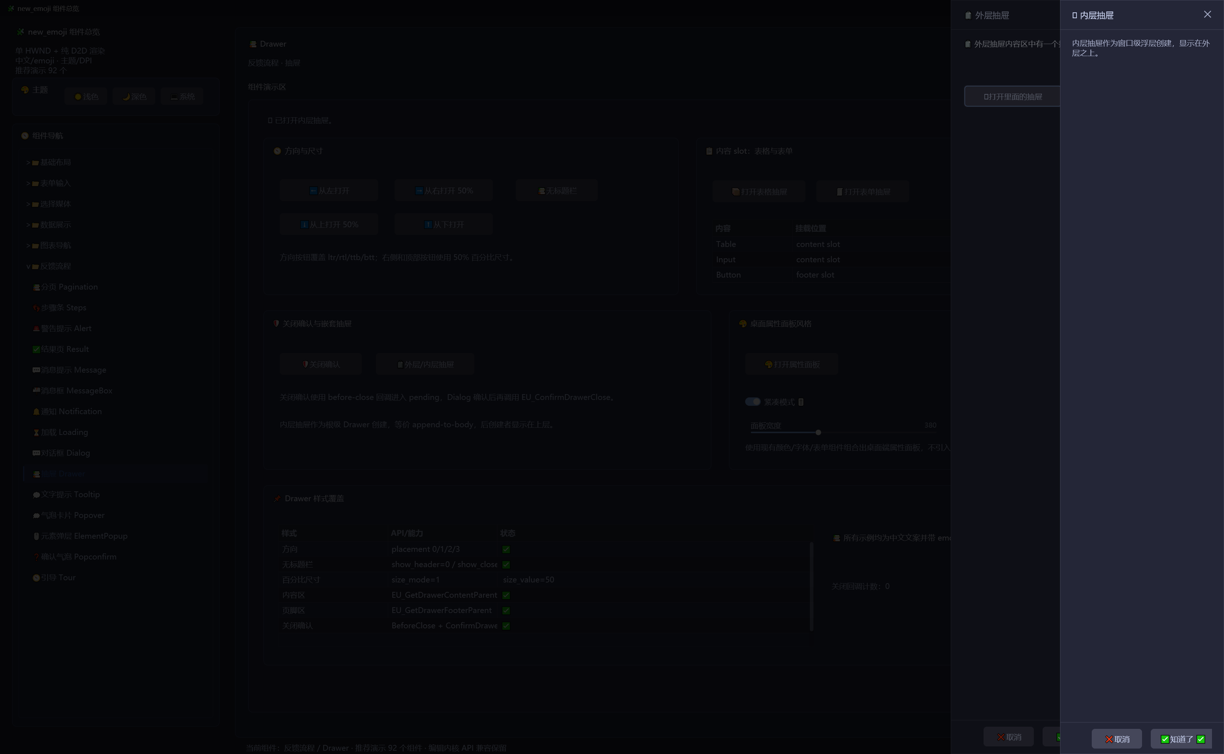
Task: Click the 消息提示 Message bubble icon
Action: coord(36,370)
